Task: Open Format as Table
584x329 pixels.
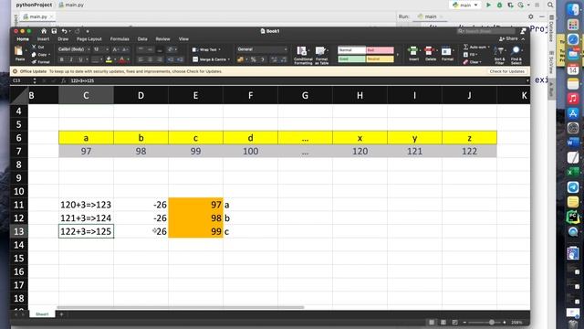Action: (x=321, y=55)
